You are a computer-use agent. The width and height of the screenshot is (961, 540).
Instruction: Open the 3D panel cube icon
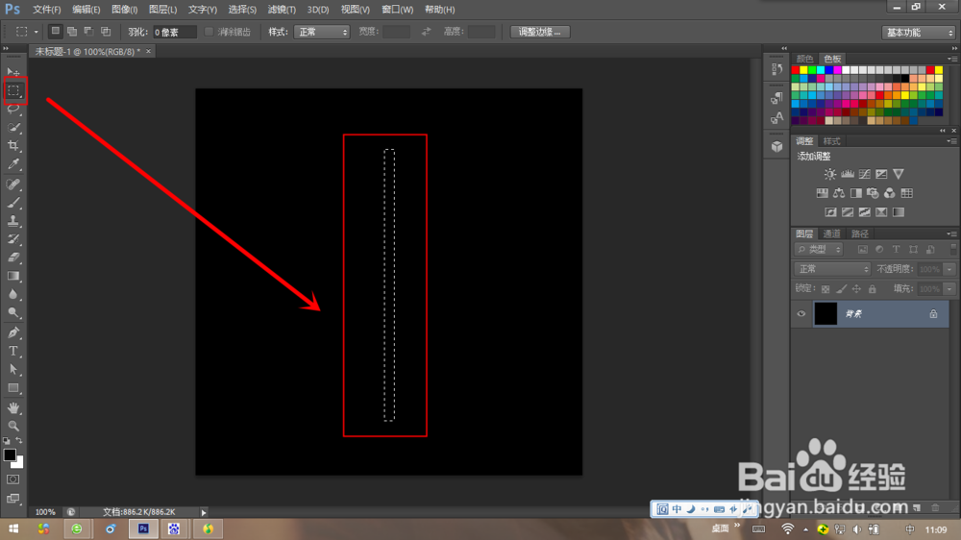[777, 146]
